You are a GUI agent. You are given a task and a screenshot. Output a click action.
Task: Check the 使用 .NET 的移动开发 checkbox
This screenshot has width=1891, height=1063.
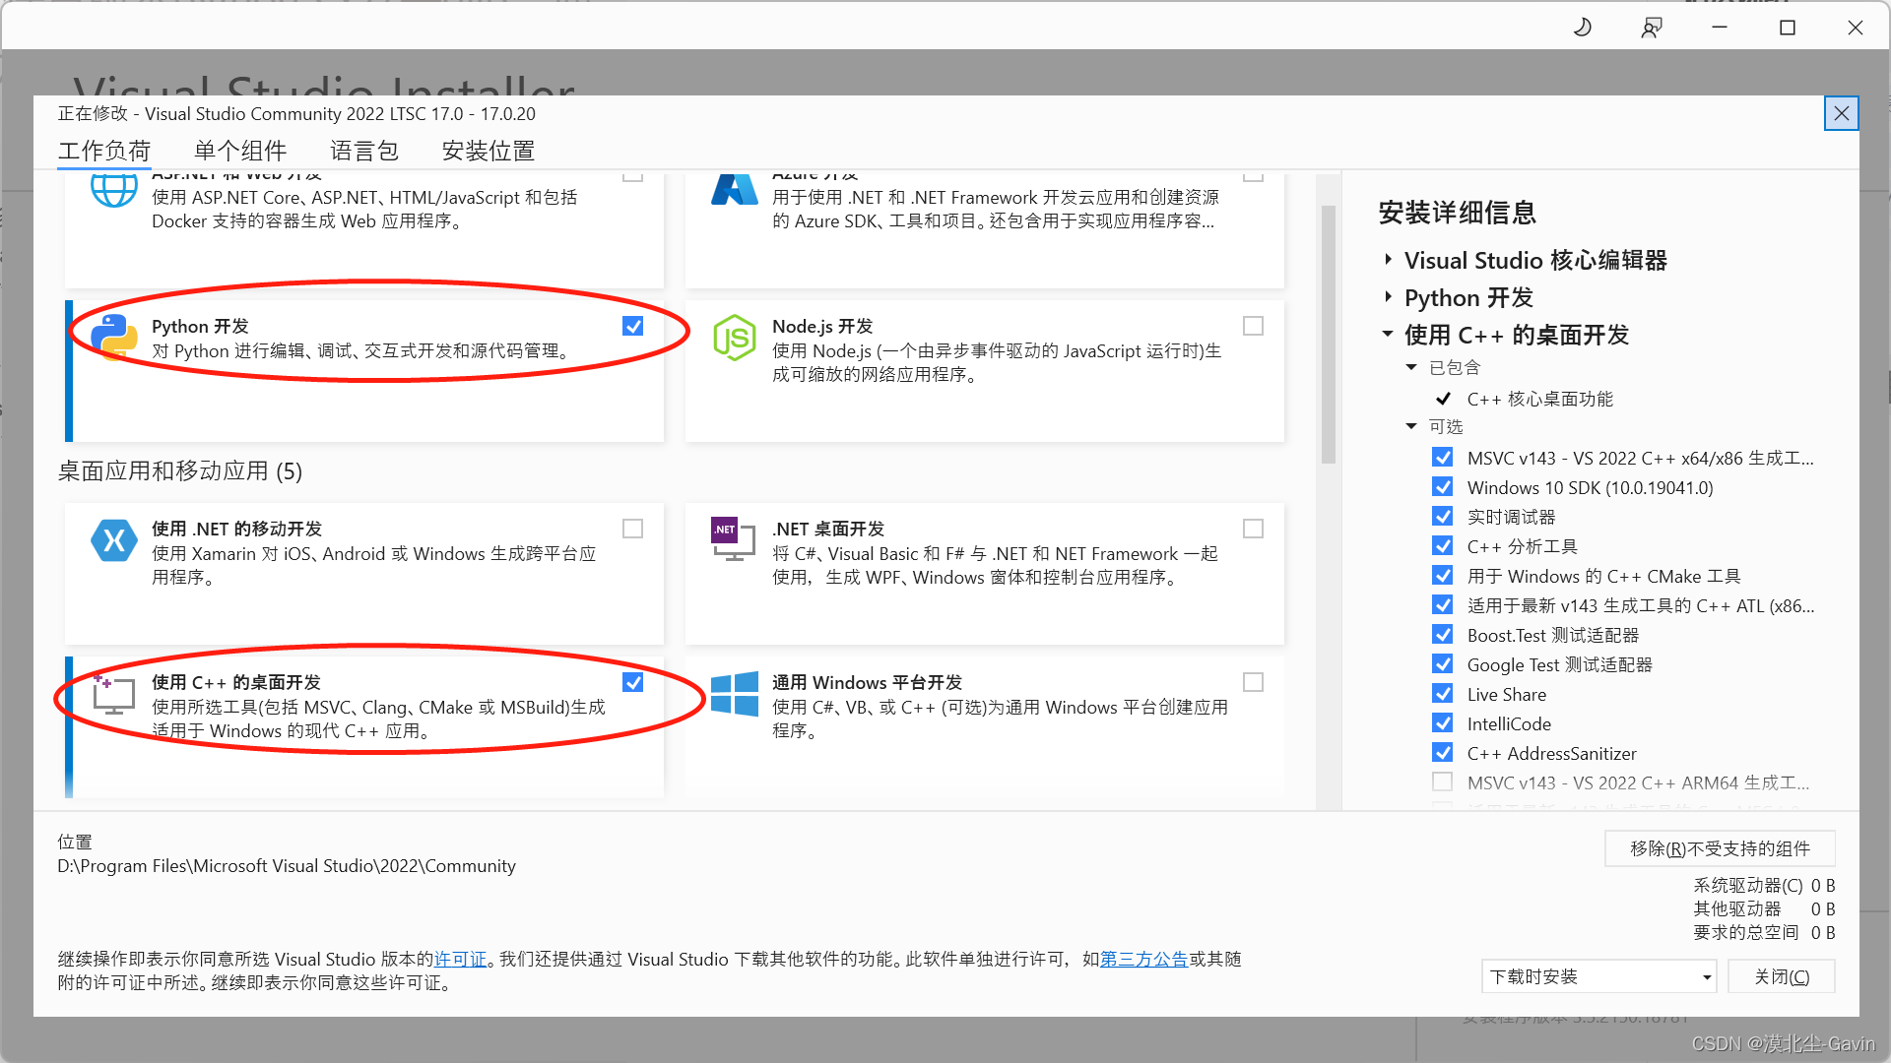click(633, 529)
